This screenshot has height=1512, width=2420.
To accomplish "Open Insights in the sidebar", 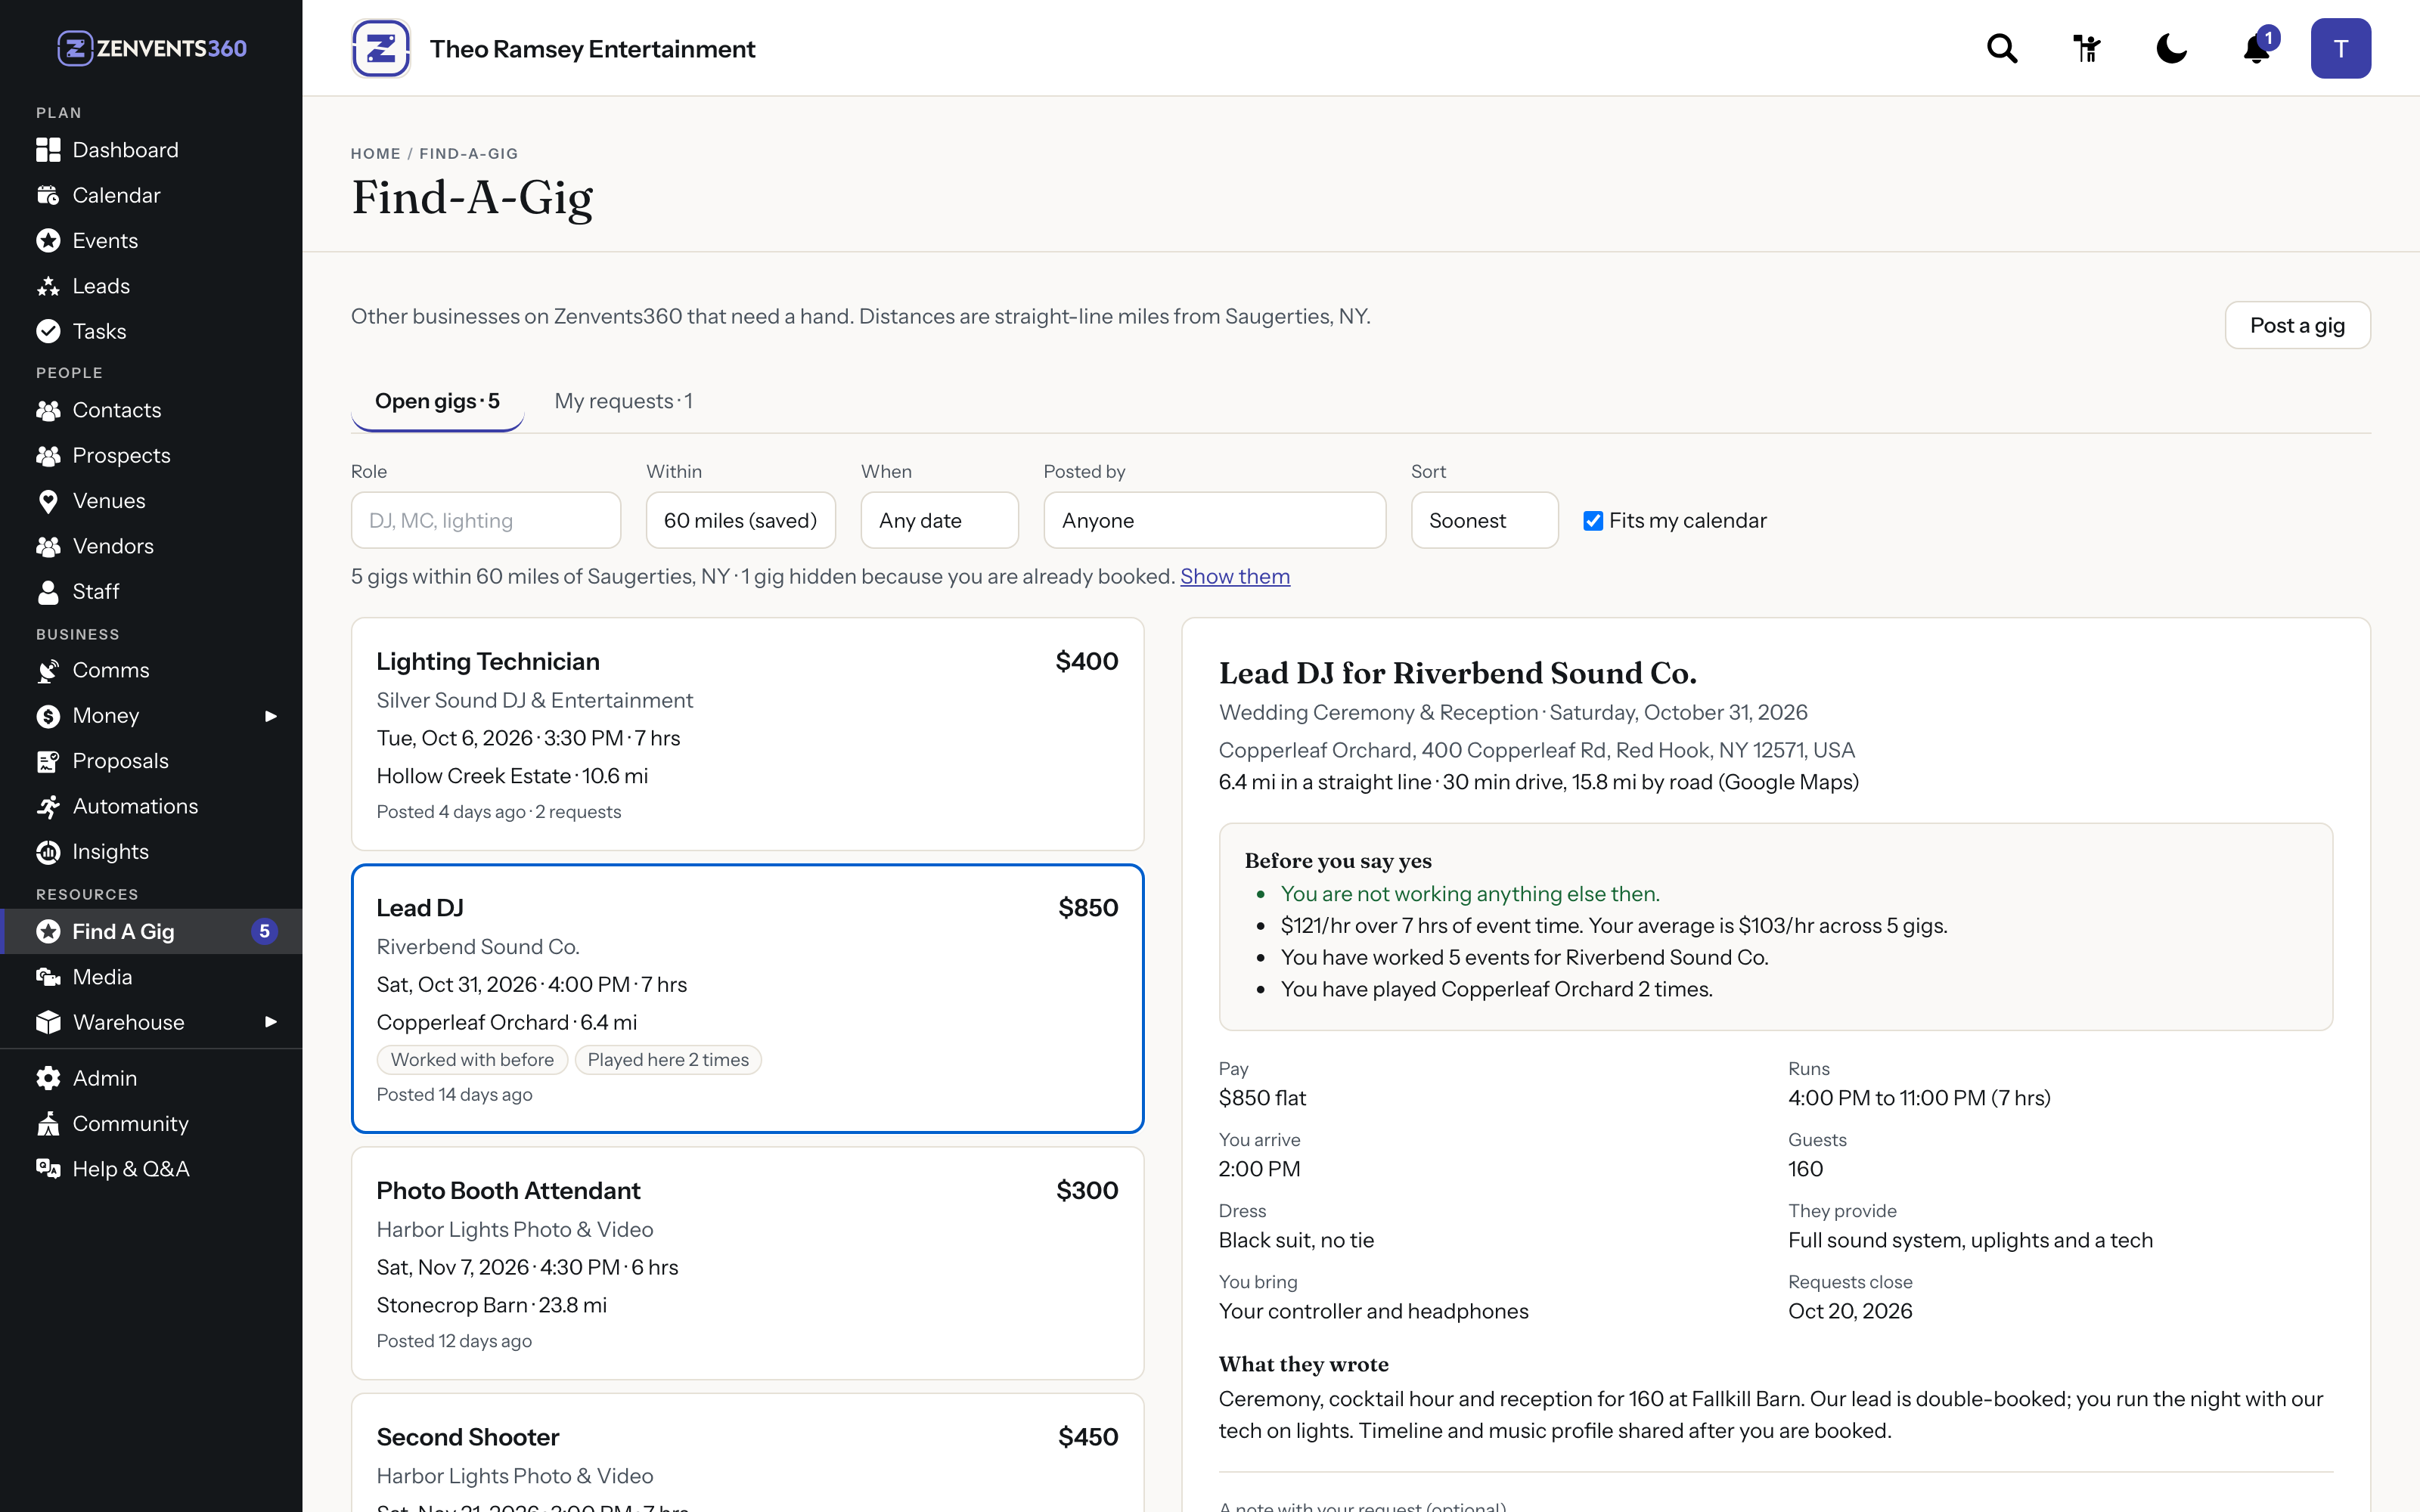I will (x=151, y=852).
